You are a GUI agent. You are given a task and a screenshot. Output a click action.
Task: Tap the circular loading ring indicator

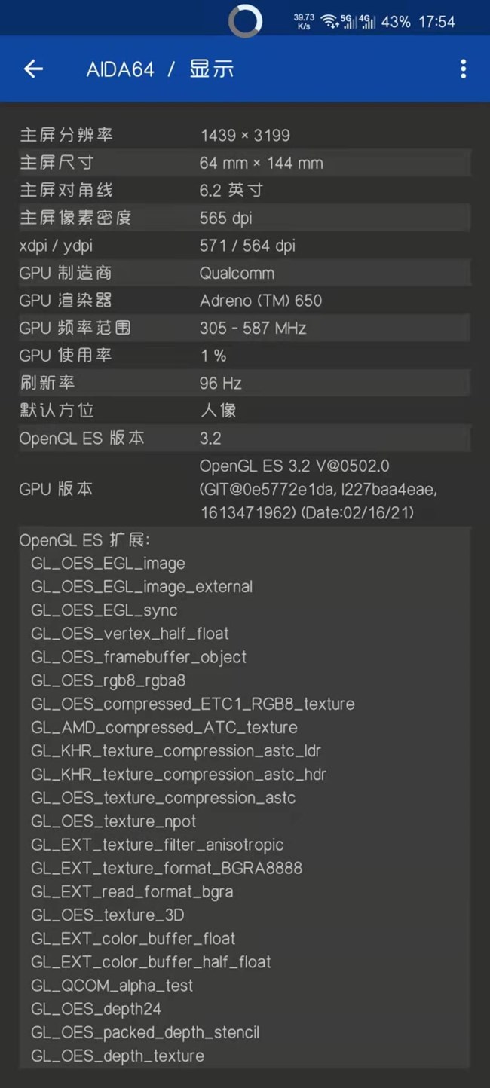[x=245, y=20]
